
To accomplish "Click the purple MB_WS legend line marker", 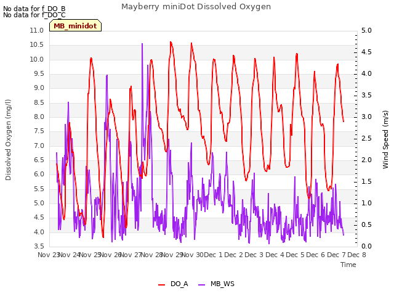I will pyautogui.click(x=202, y=285).
